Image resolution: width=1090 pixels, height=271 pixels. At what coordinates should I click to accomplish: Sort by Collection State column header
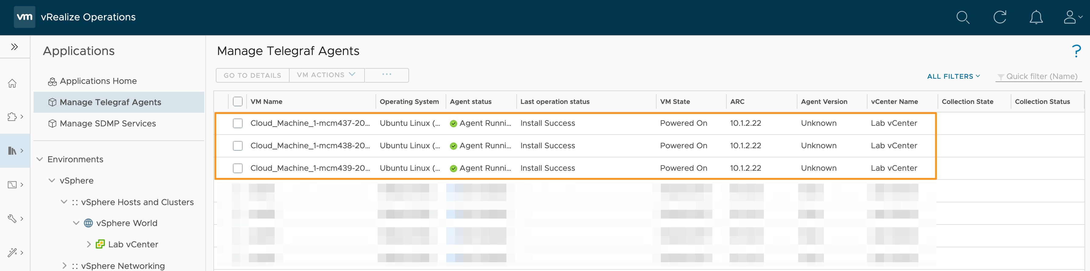click(x=967, y=101)
